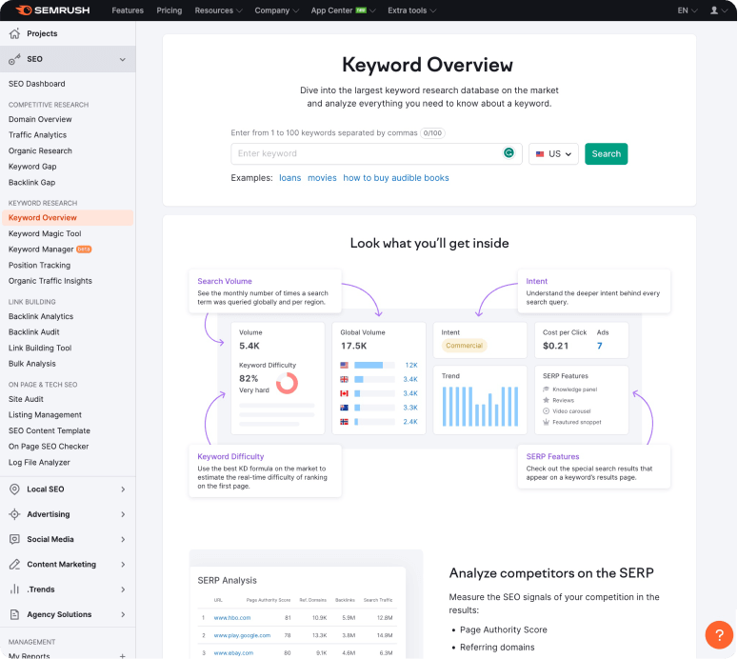Open Listing Management
The width and height of the screenshot is (738, 659).
[x=45, y=414]
